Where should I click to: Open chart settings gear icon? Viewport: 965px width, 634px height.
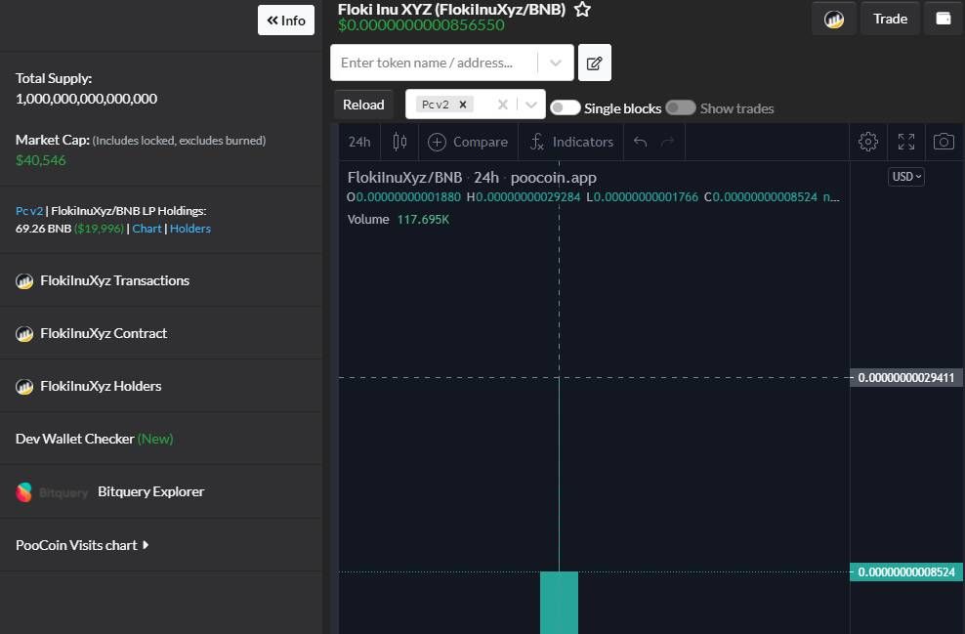[x=867, y=142]
